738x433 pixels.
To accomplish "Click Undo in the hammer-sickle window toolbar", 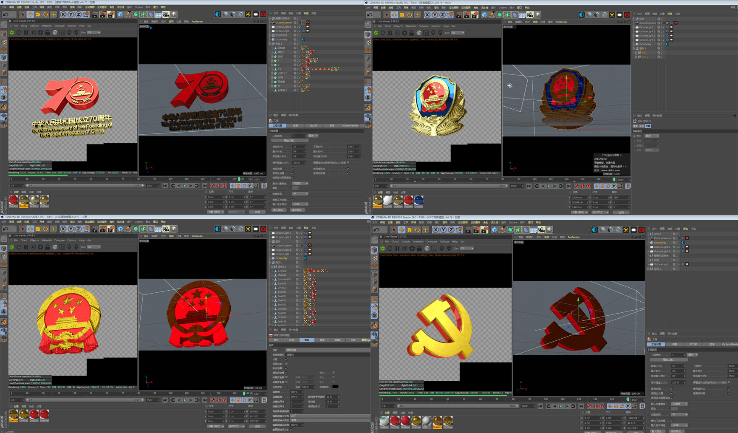I will (x=376, y=230).
